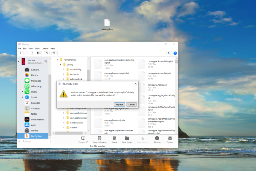Screen dimensions: 256x171
Task: Collapse the test aw device entry
Action: click(18, 61)
